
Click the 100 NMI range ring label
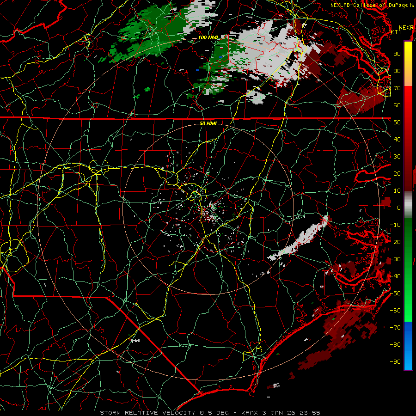(208, 38)
